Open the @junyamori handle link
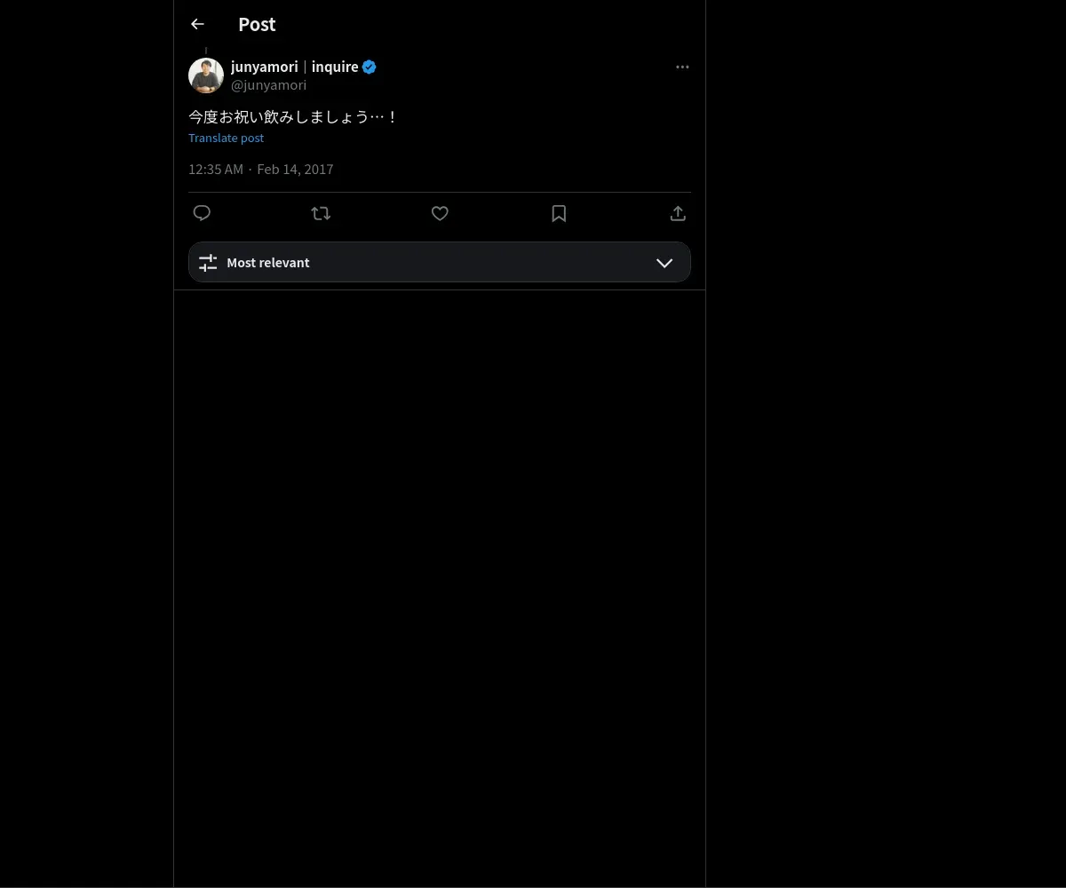The width and height of the screenshot is (1066, 888). [x=268, y=85]
